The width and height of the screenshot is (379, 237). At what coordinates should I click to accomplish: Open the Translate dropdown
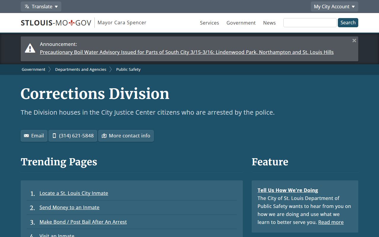pyautogui.click(x=41, y=7)
